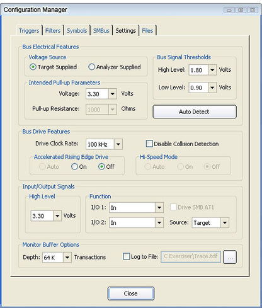Select Target Supplied voltage source
The height and width of the screenshot is (308, 262).
coord(33,67)
